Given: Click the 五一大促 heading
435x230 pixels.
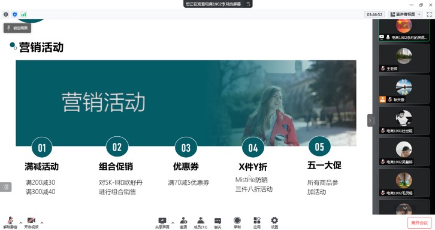Looking at the screenshot, I should 324,165.
